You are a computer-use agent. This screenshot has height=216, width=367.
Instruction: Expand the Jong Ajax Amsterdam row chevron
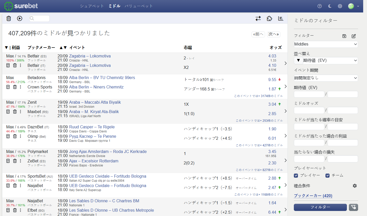(285, 160)
